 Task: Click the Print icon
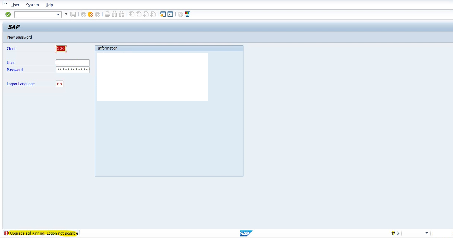(x=107, y=14)
